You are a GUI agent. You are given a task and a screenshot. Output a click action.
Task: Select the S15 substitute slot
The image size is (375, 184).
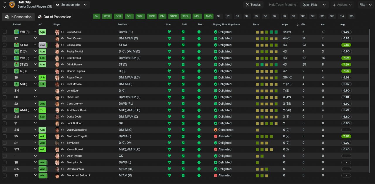pos(351,16)
